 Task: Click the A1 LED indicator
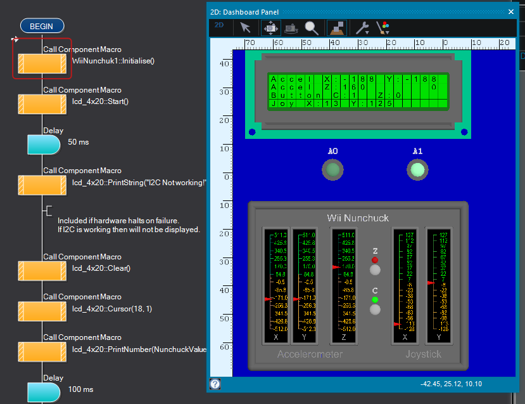point(417,170)
